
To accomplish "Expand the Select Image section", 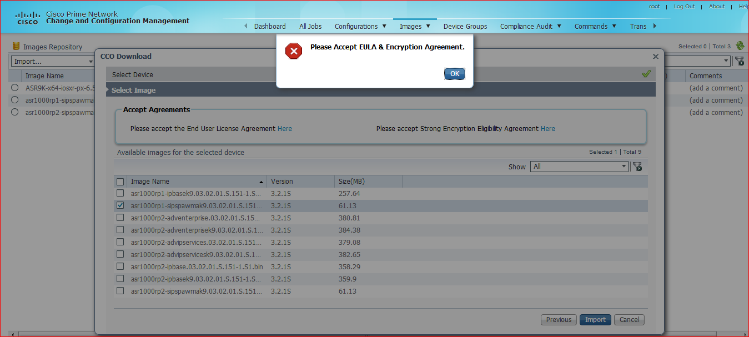I will tap(381, 90).
